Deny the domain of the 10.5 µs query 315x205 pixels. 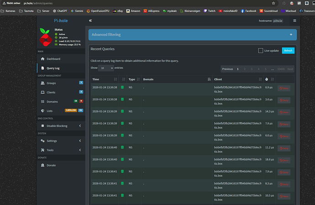pyautogui.click(x=284, y=196)
